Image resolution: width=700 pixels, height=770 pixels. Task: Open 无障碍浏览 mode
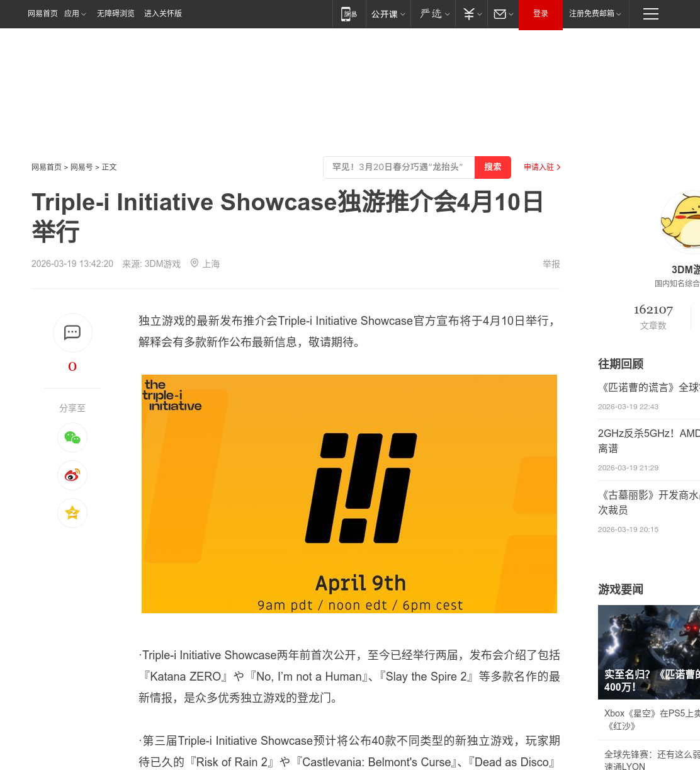pos(116,14)
